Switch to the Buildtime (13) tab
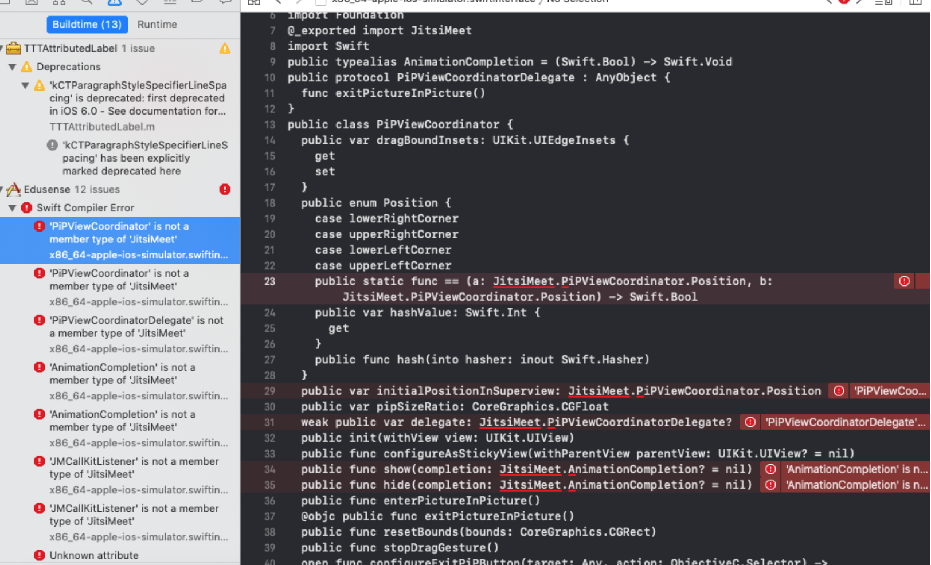The image size is (931, 565). point(87,25)
